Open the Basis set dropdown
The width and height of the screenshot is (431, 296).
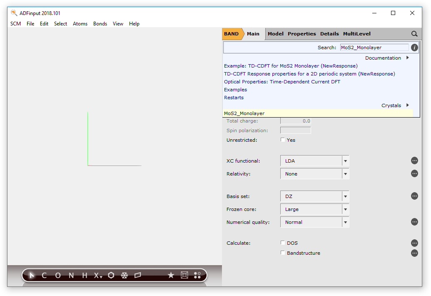click(x=315, y=196)
